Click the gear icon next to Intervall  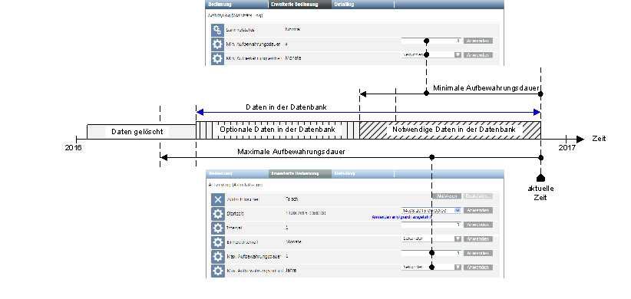tap(218, 228)
